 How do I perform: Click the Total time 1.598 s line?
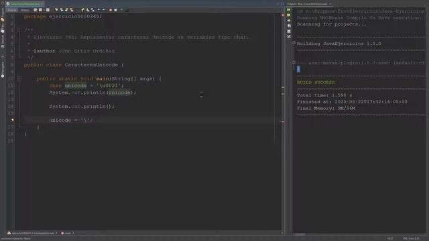coord(324,95)
